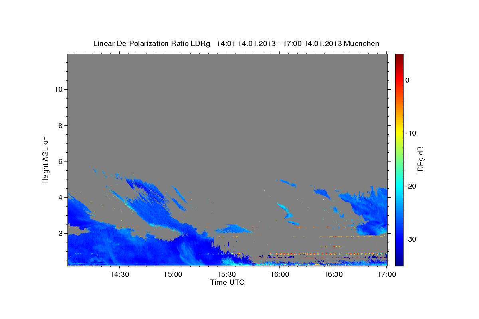
Task: Pick the dark red top of the colorbar
Action: pos(399,56)
